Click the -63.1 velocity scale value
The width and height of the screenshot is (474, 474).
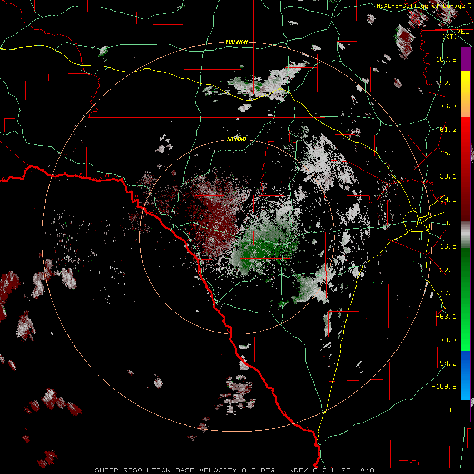point(446,317)
